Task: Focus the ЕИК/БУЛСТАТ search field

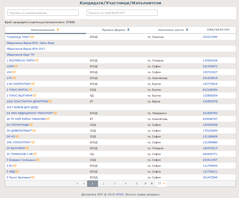Action: tap(122, 13)
